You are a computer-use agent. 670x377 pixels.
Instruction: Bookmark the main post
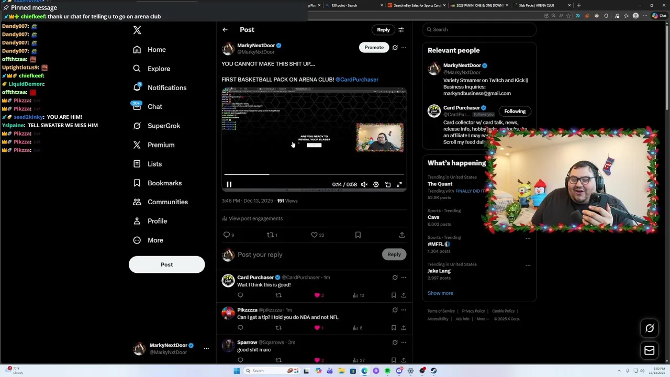click(x=358, y=235)
